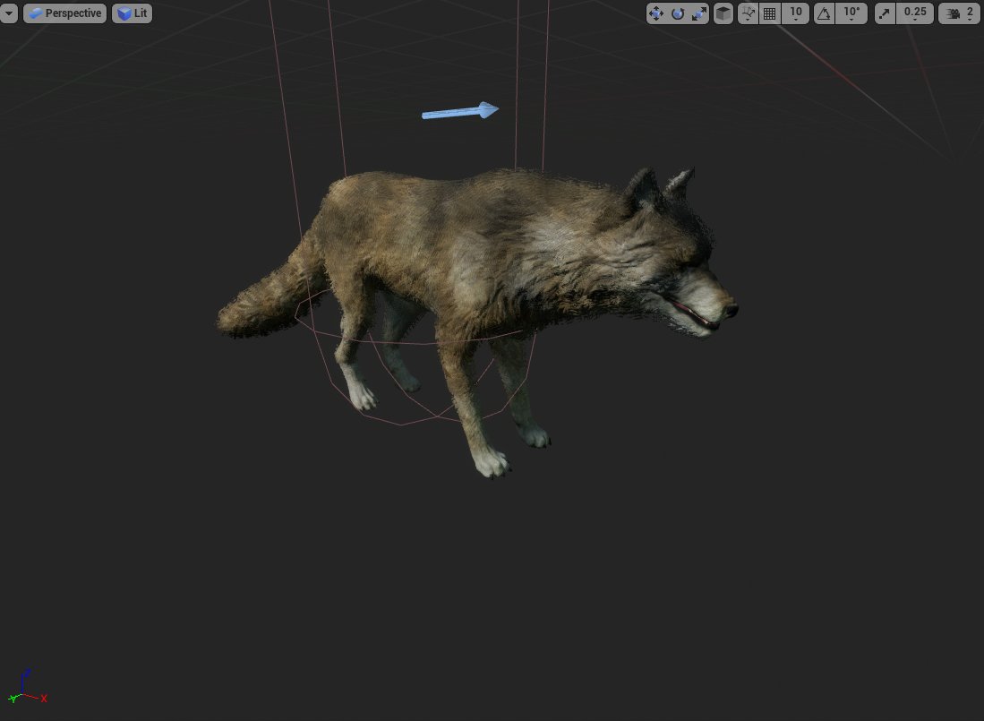Select the scale transform tool
984x721 pixels.
pos(699,13)
